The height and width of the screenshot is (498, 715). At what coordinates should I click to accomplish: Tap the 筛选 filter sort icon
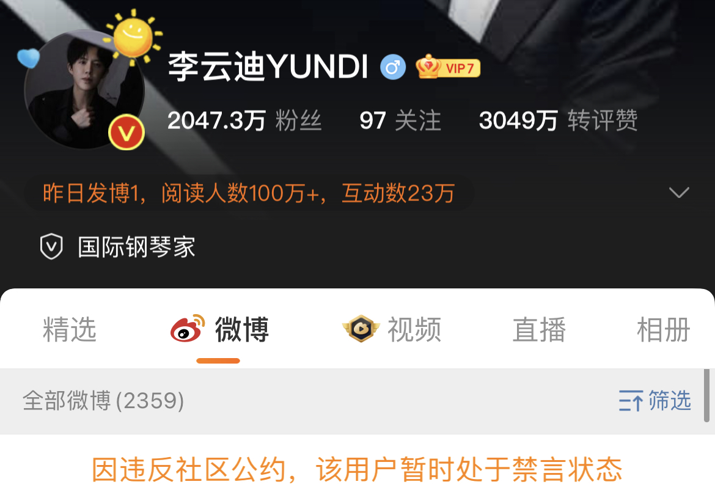[x=631, y=401]
